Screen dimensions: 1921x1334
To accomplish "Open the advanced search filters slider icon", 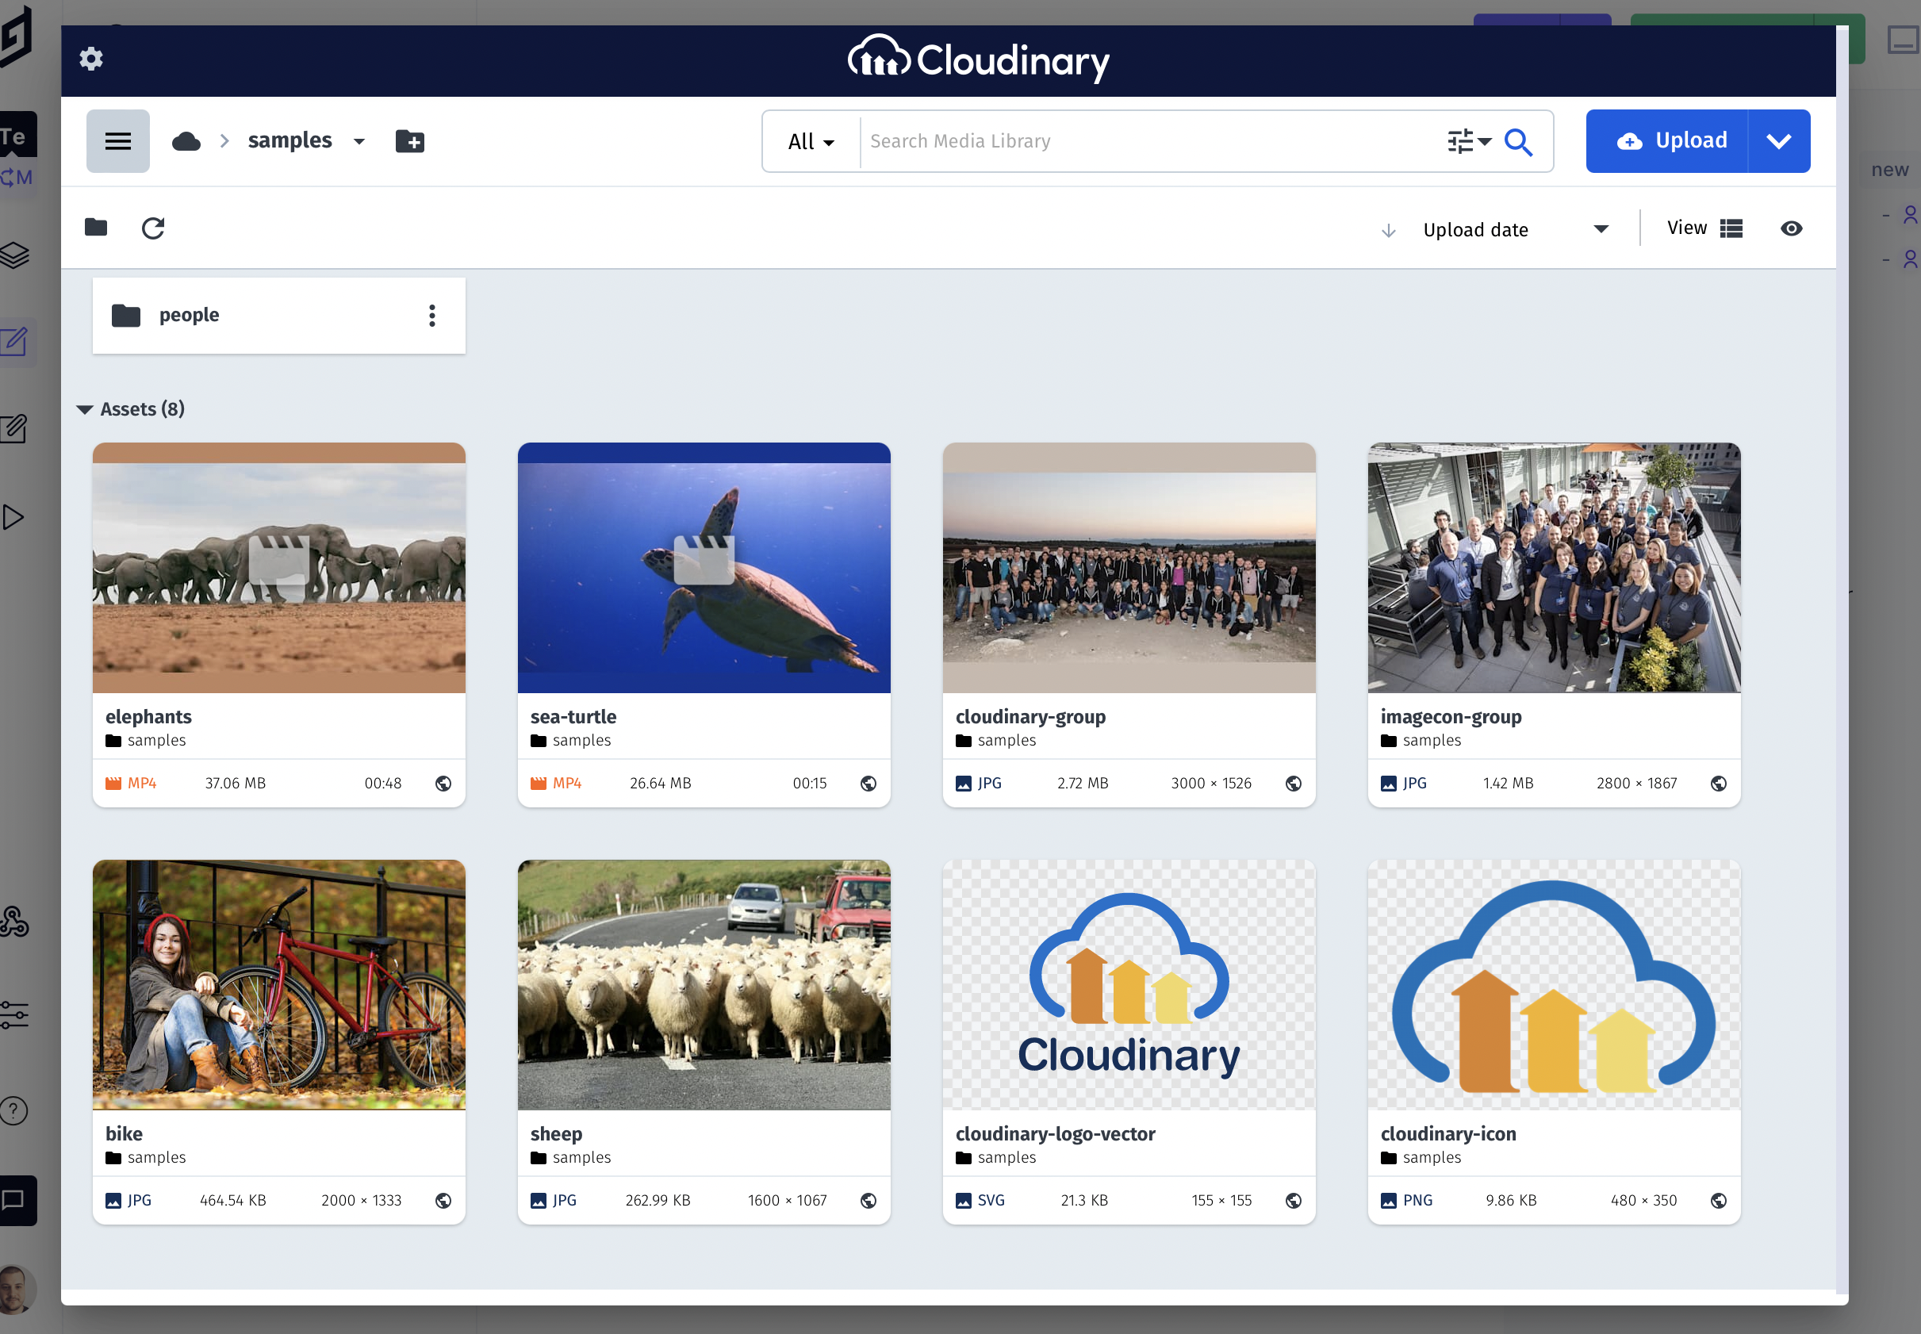I will tap(1469, 142).
